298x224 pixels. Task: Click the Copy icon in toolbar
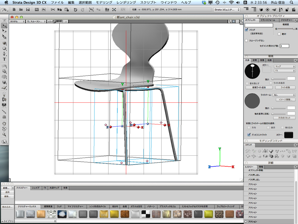60,9
